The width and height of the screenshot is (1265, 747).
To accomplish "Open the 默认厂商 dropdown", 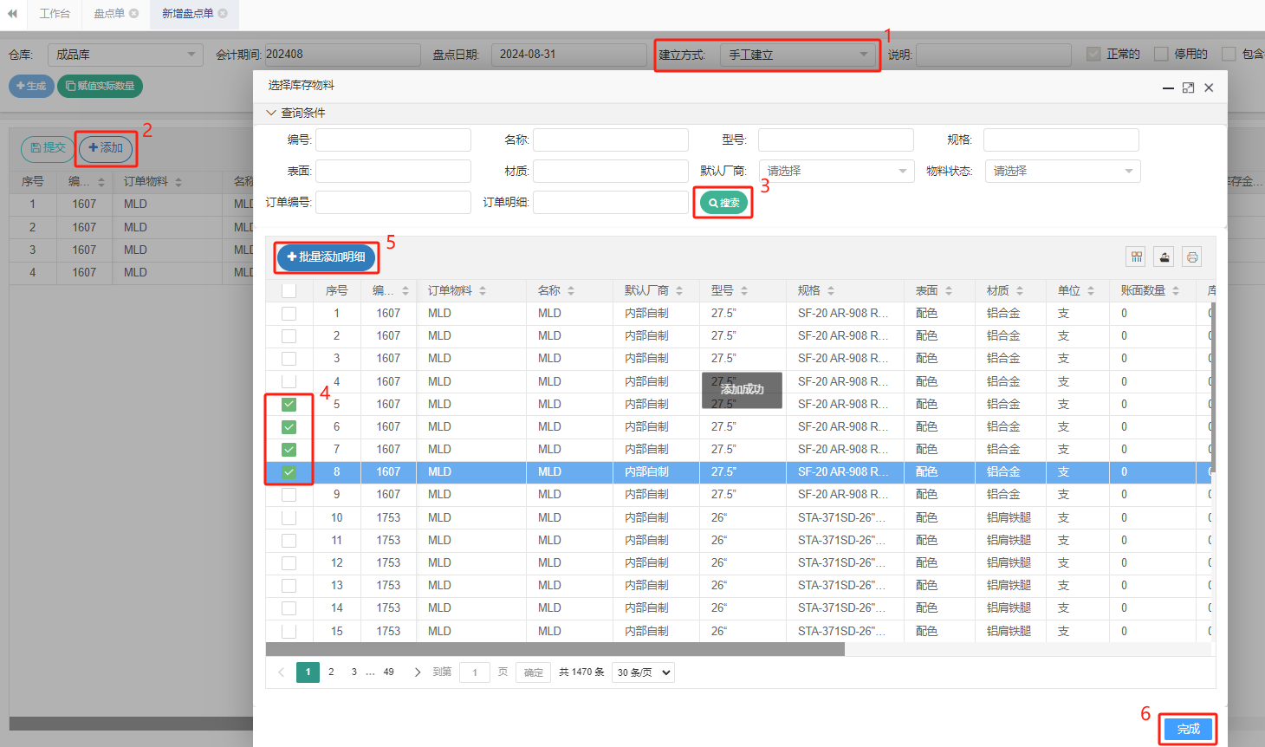I will tap(836, 172).
